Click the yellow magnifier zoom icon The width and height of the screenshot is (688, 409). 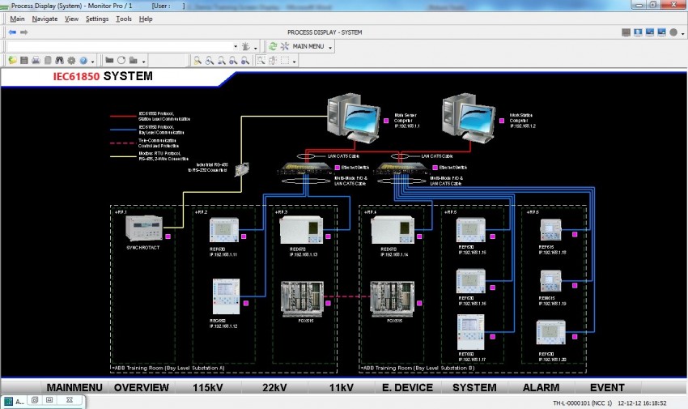(197, 61)
